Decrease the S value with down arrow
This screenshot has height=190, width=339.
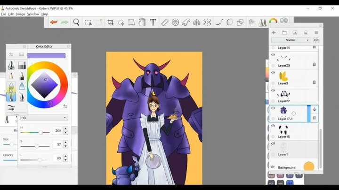[65, 146]
